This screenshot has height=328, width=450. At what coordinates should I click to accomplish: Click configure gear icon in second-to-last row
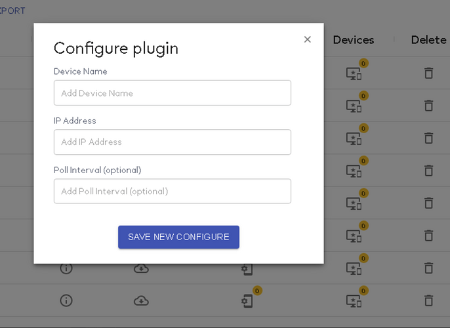click(x=247, y=269)
